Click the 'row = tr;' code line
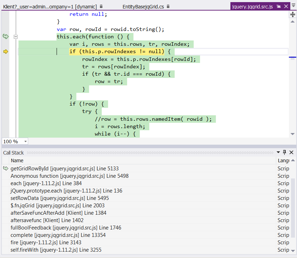Viewport: 297px width, 258px height. [x=109, y=82]
